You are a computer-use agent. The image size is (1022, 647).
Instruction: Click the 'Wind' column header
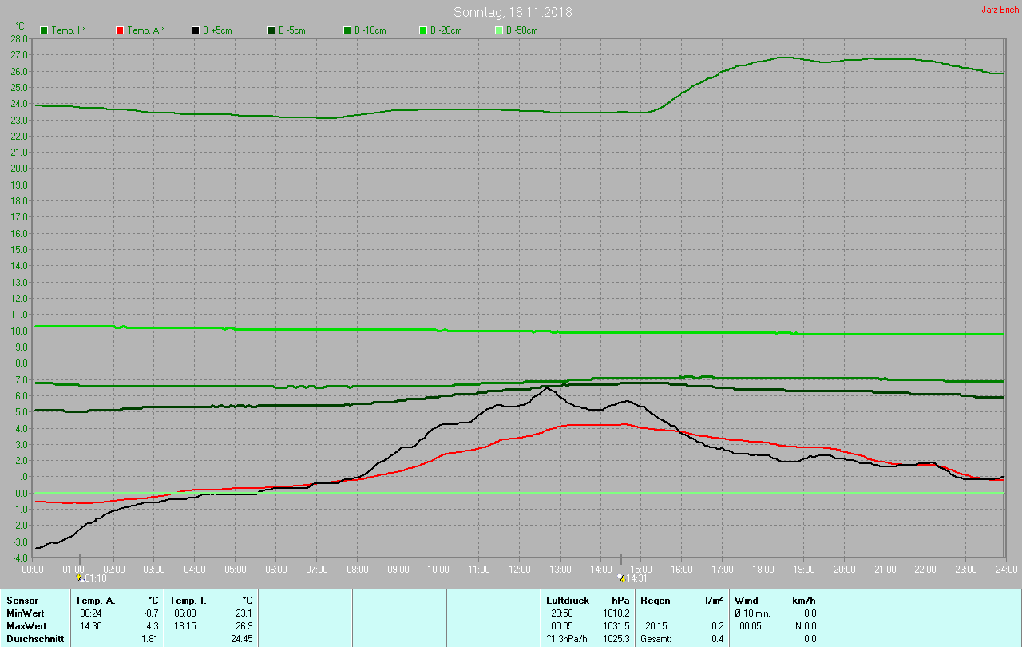tap(747, 600)
